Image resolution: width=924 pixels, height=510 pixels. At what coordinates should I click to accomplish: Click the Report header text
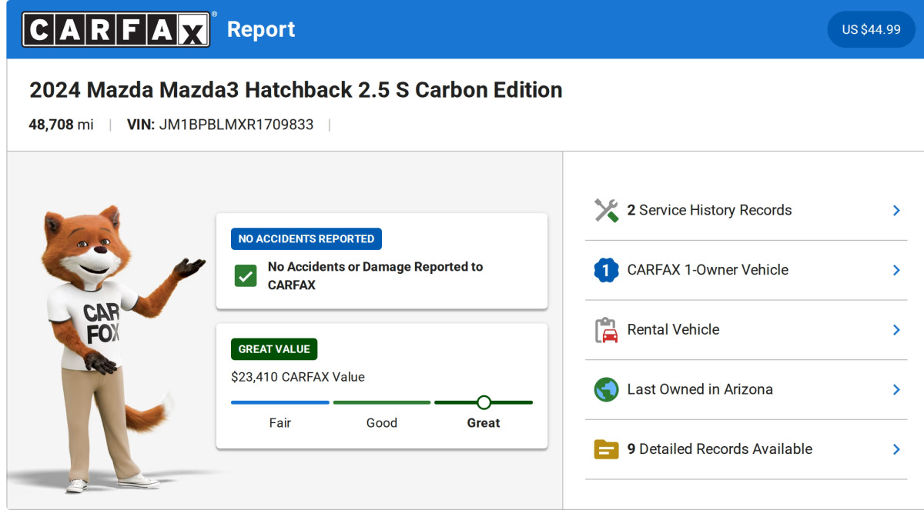click(x=261, y=29)
